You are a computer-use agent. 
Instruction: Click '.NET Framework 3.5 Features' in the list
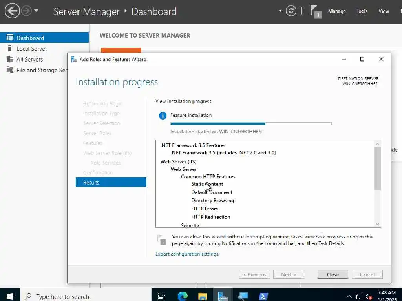point(193,145)
